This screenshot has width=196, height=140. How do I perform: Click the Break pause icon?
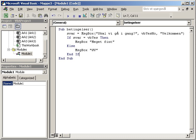pyautogui.click(x=74, y=16)
